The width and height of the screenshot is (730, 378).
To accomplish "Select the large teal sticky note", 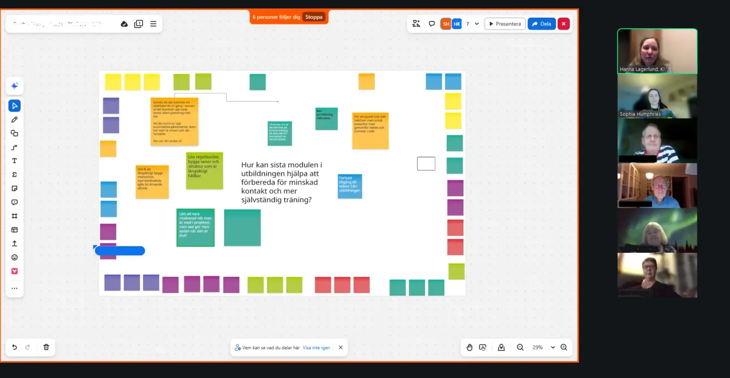I will tap(242, 227).
